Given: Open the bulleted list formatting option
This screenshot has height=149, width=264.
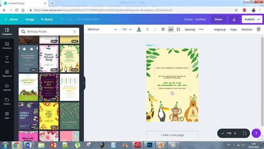Looking at the screenshot, I should point(178,30).
